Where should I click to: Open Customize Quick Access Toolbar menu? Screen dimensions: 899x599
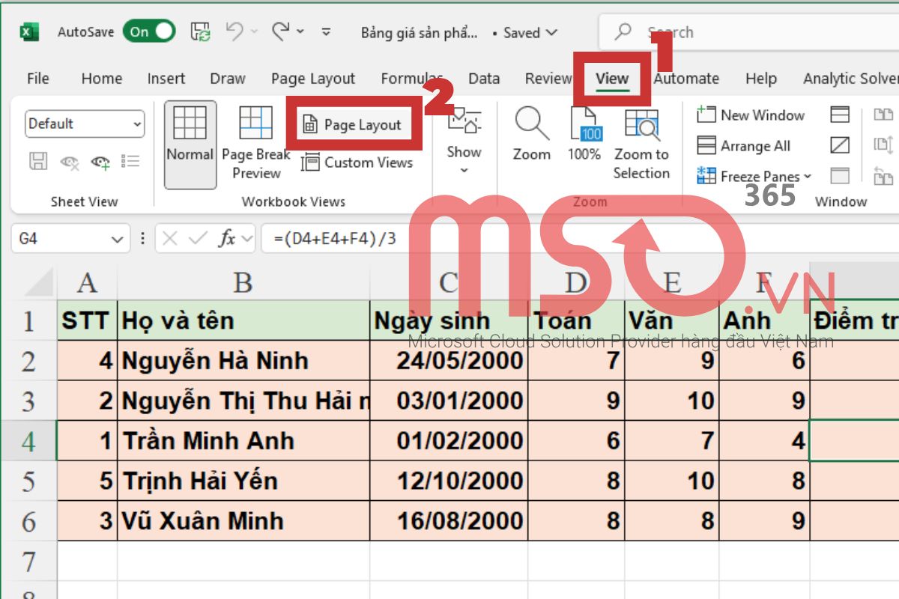coord(326,32)
